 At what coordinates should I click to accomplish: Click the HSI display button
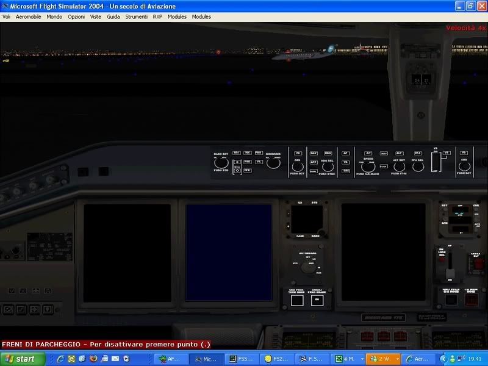click(x=236, y=153)
